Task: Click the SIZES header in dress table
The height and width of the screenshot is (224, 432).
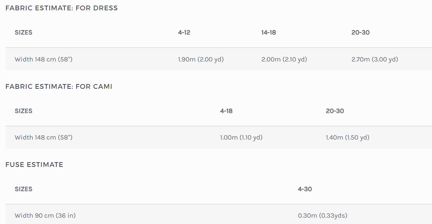Action: point(23,33)
